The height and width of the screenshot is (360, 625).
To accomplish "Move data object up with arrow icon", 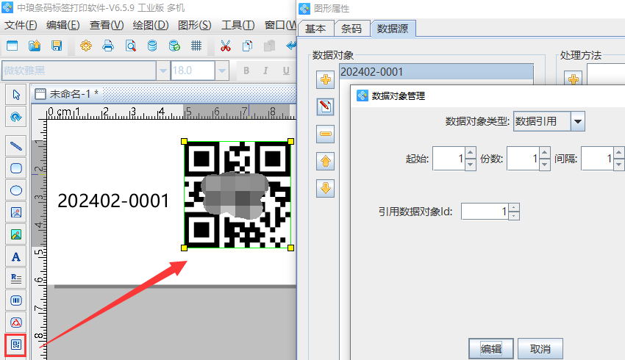I will pos(326,161).
